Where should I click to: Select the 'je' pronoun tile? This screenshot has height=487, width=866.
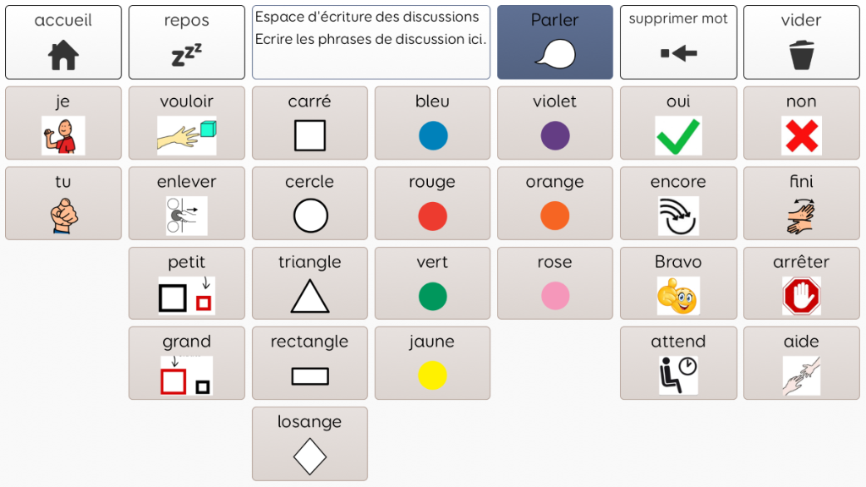tap(63, 123)
